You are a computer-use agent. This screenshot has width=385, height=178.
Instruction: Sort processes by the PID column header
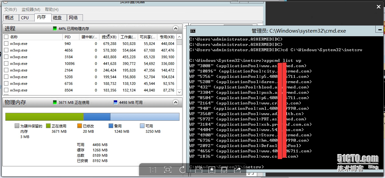click(71, 37)
